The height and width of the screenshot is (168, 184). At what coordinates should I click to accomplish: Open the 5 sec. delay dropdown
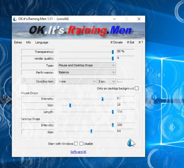click(107, 81)
